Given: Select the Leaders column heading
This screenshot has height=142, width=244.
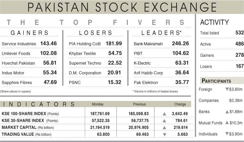Looking at the screenshot, I should (x=161, y=32).
